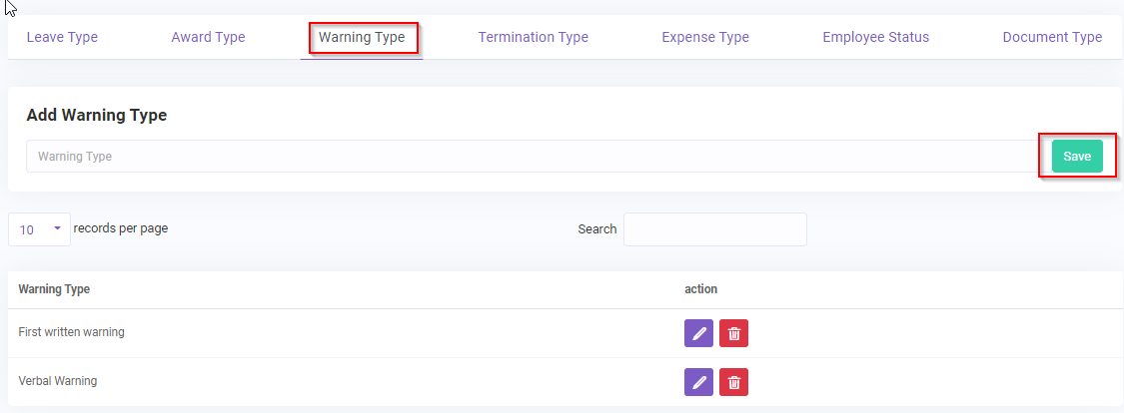Select the Warning Type tab
The width and height of the screenshot is (1124, 413).
362,38
